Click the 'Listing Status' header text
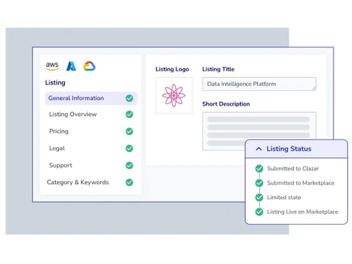The width and height of the screenshot is (352, 264). [x=289, y=149]
